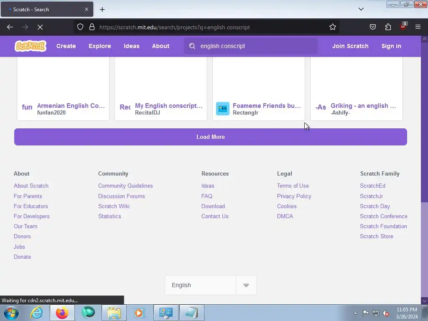Click the search magnifier in Scratch bar
428x321 pixels.
192,46
